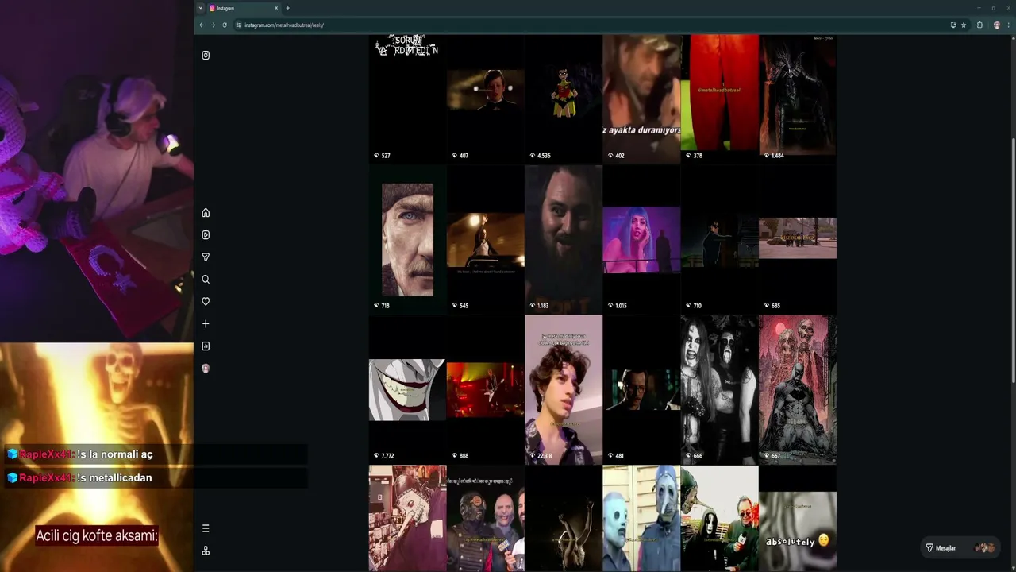Open the reel with 545 views

click(486, 238)
